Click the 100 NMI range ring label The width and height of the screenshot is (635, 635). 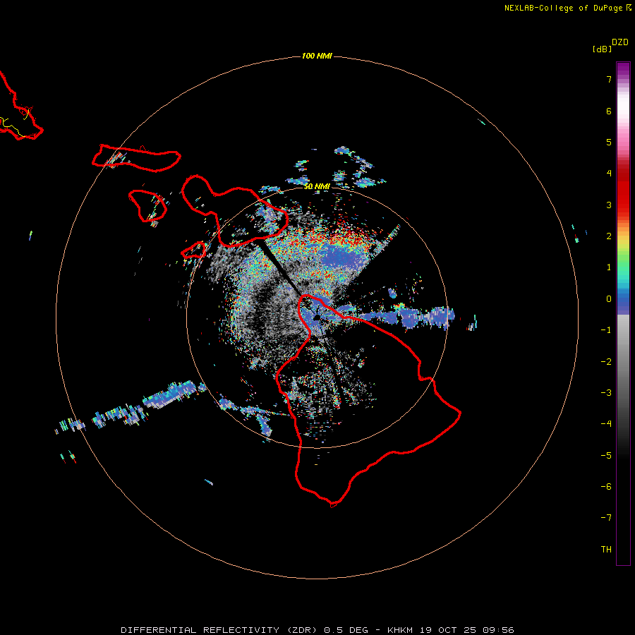(317, 56)
